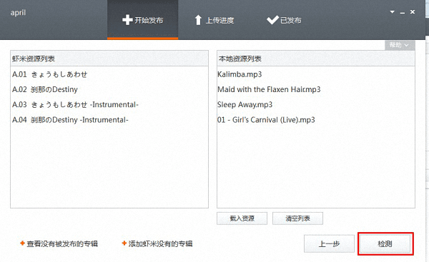The image size is (429, 262).
Task: Open the title bar dropdown triangle menu
Action: point(392,12)
